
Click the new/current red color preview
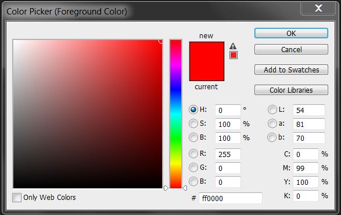[207, 61]
